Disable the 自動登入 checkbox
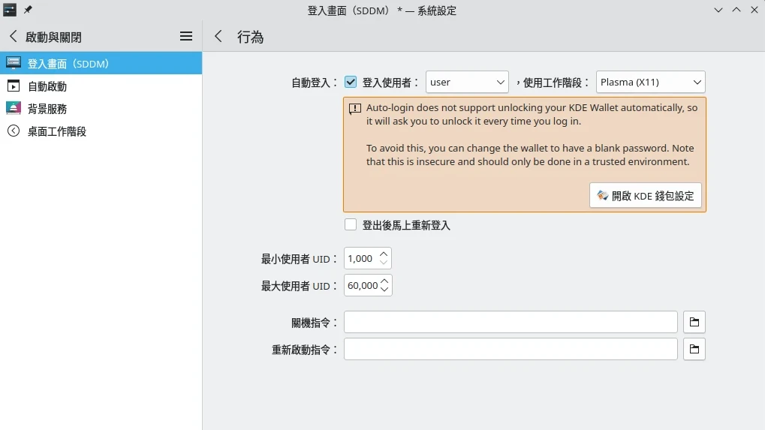 tap(351, 82)
